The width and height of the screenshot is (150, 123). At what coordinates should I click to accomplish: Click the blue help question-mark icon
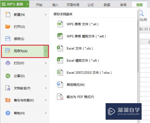click(x=8, y=113)
